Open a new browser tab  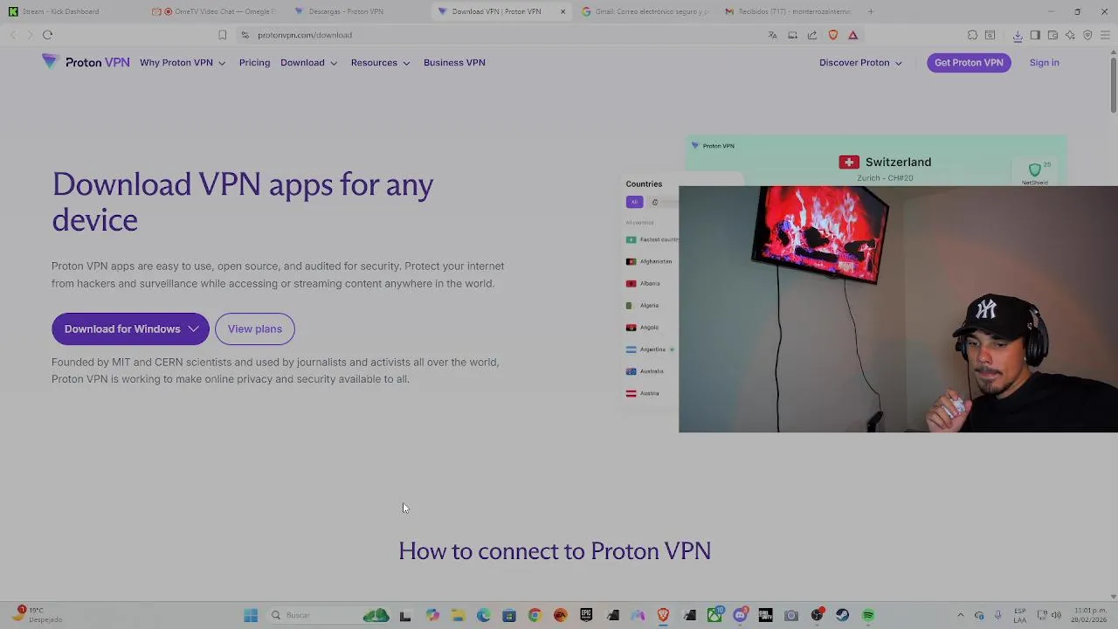871,11
